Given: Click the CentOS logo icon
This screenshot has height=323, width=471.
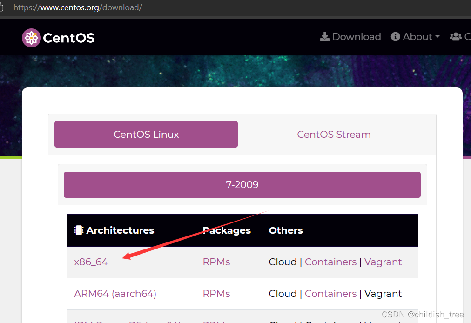Looking at the screenshot, I should pos(31,38).
